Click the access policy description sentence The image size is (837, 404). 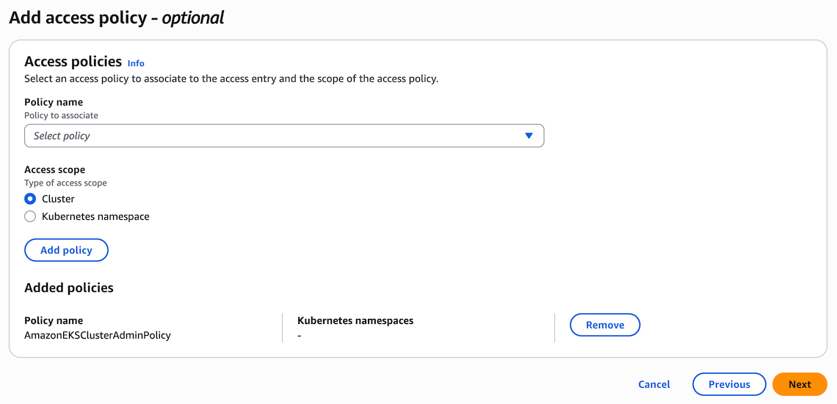coord(231,78)
